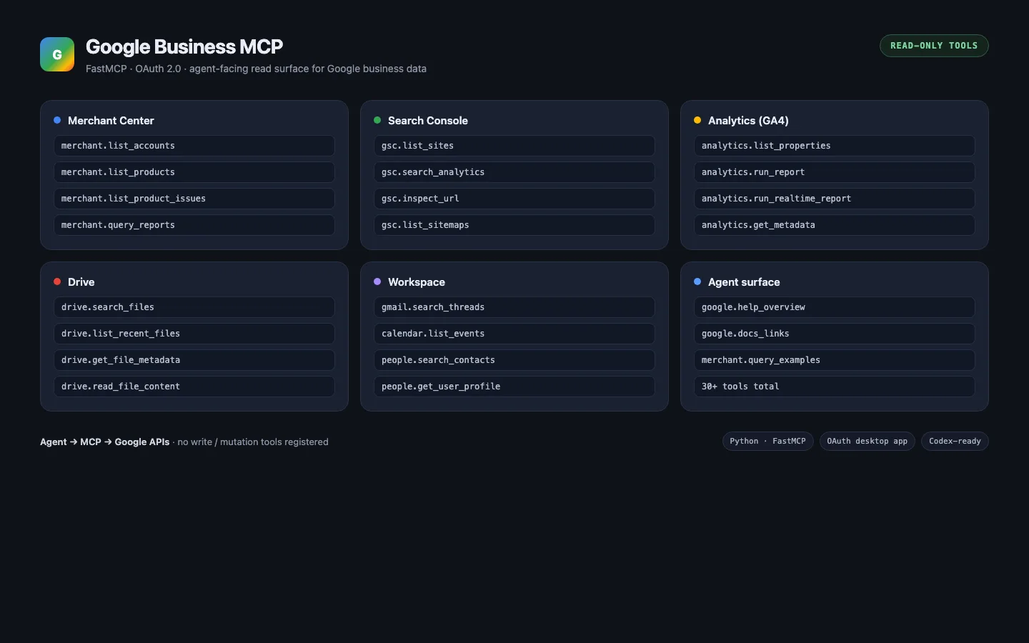Click the FastMCP OAuth 2.0 subtitle text
The height and width of the screenshot is (643, 1029).
pos(256,69)
